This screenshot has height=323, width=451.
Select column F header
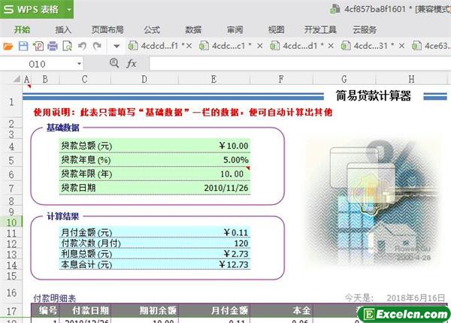pyautogui.click(x=281, y=79)
